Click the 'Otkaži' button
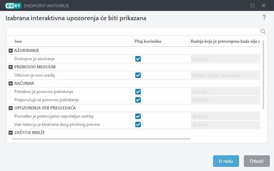Viewport: 274px width, 171px height. (257, 161)
